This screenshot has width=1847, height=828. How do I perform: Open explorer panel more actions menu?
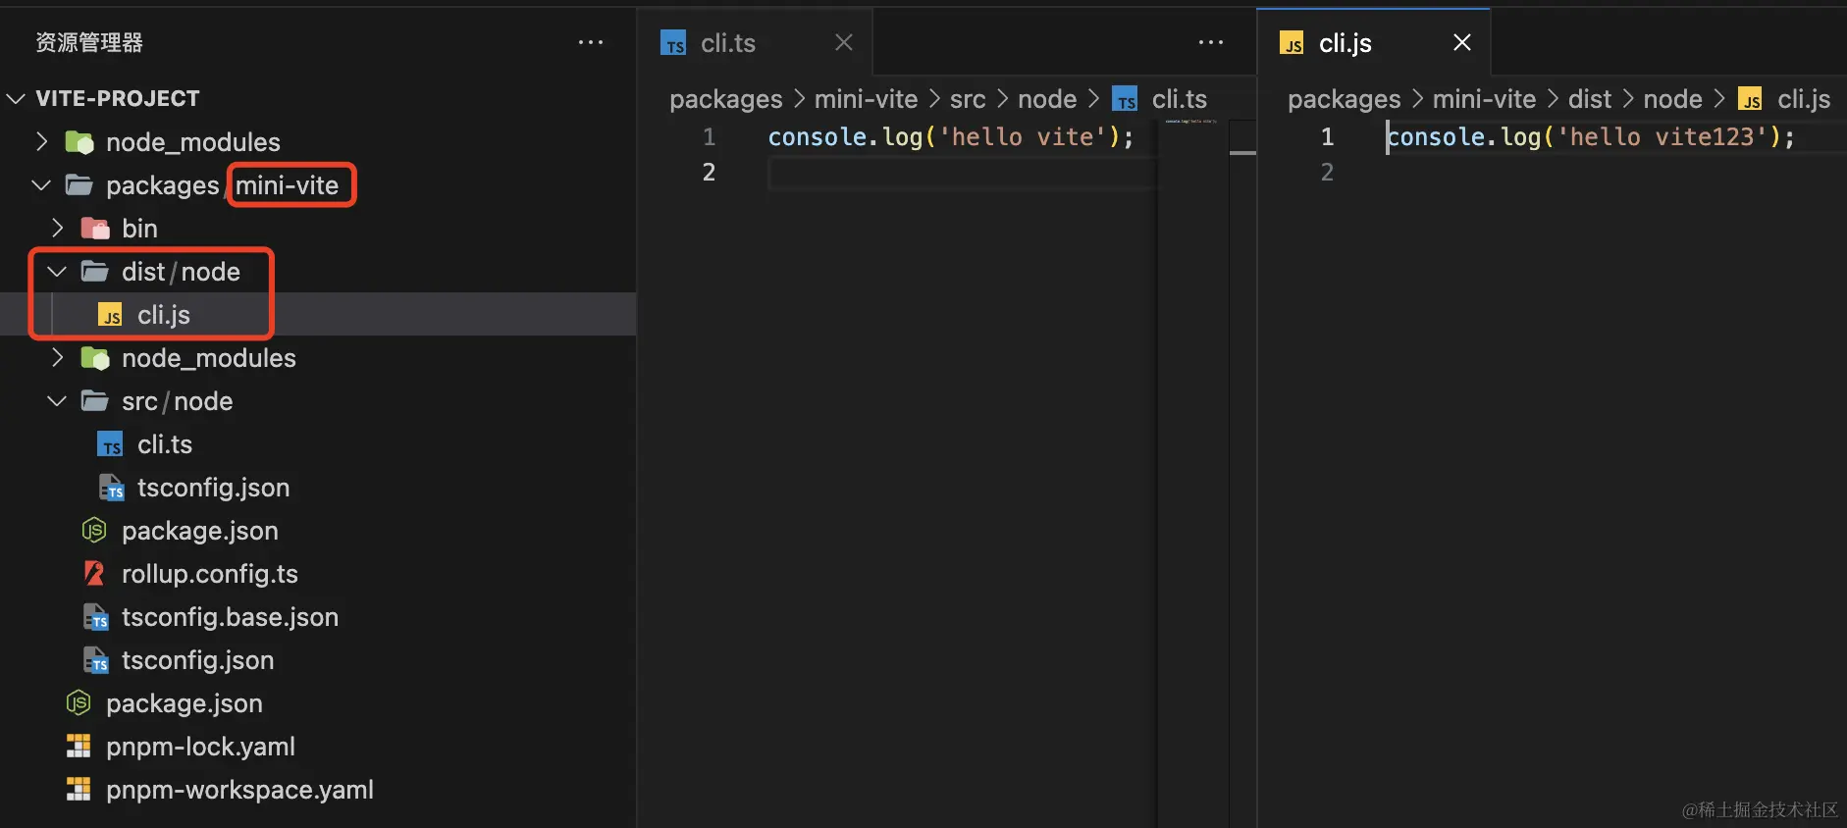click(x=591, y=42)
